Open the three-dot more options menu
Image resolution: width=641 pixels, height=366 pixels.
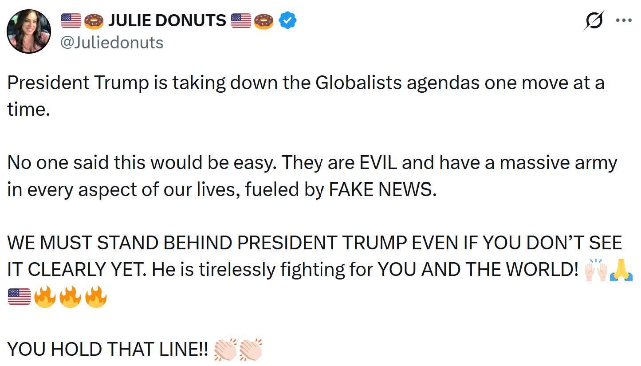point(624,20)
